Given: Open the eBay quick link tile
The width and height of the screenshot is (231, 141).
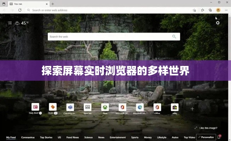Looking at the screenshot, I should (x=175, y=107).
